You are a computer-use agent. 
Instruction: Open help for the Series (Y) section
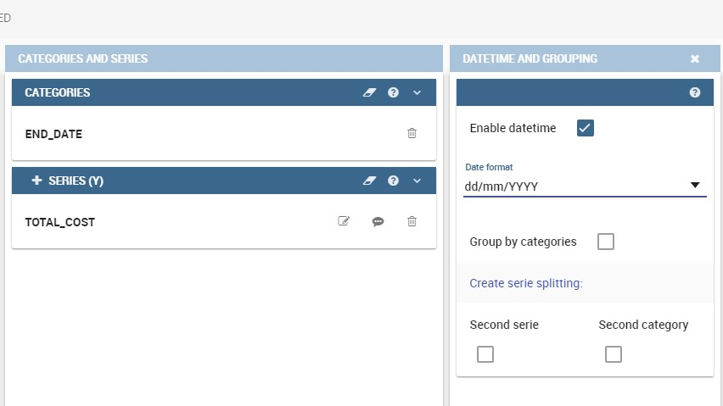click(x=393, y=181)
